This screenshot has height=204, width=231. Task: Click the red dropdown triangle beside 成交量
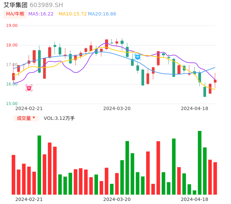pyautogui.click(x=34, y=118)
